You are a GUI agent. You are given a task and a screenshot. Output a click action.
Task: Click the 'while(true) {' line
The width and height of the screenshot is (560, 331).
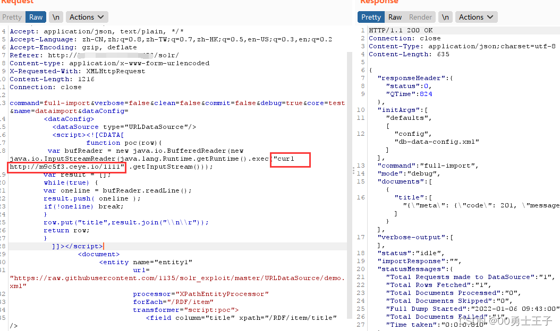pos(71,182)
